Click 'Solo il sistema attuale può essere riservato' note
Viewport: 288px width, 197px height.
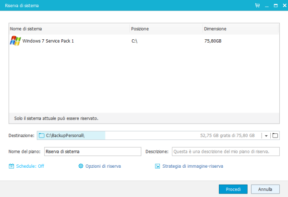click(56, 118)
